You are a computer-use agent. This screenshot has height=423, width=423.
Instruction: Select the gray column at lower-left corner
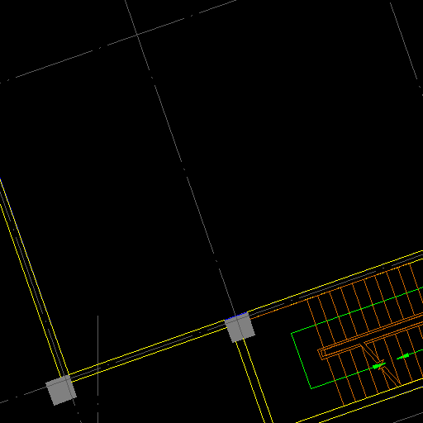(x=61, y=390)
